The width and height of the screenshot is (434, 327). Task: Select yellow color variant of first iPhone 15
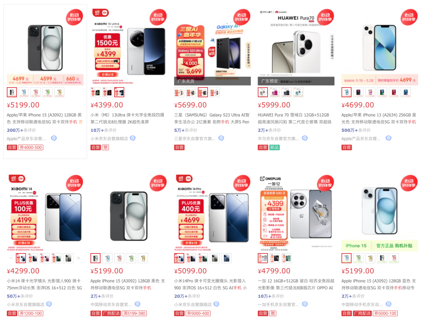(59, 92)
